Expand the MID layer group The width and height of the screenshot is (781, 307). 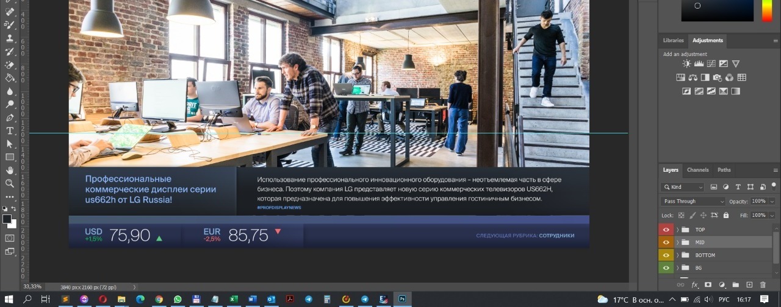(x=677, y=242)
